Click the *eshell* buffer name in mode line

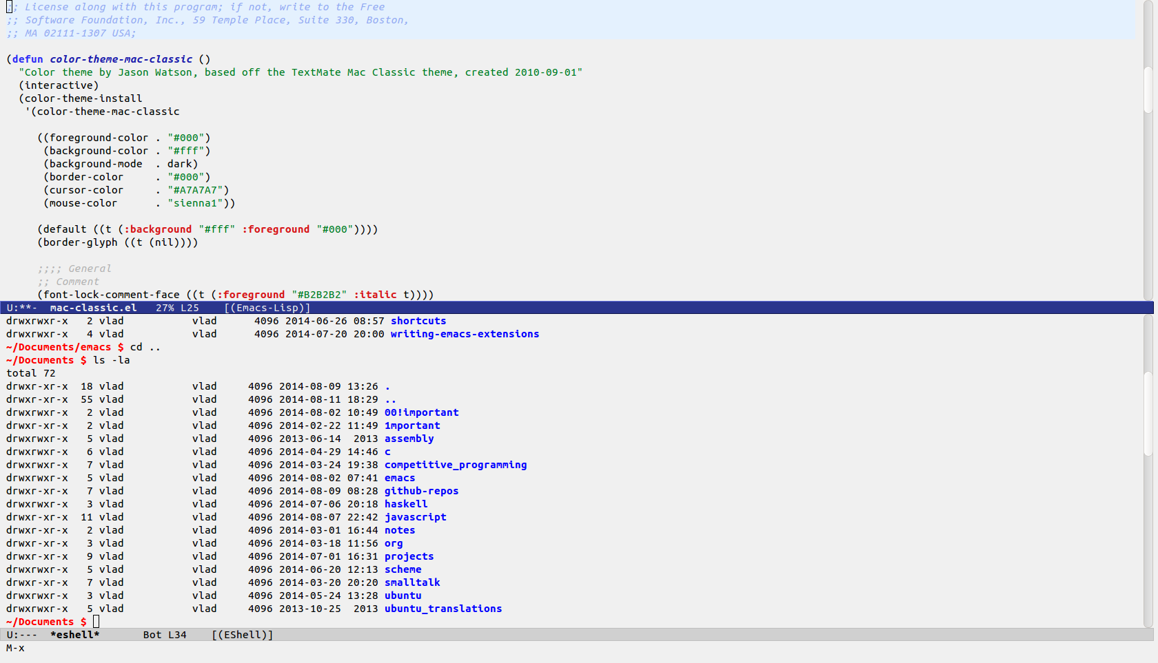coord(74,635)
